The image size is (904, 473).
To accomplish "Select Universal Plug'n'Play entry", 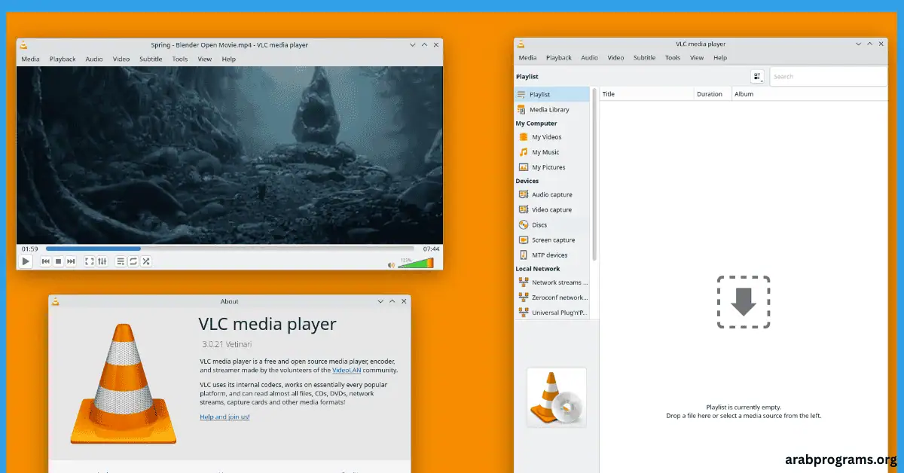I will pyautogui.click(x=552, y=312).
